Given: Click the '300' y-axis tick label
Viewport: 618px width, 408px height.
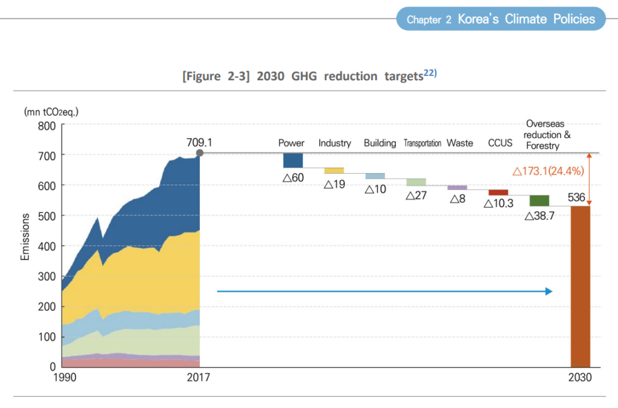Looking at the screenshot, I should tap(47, 276).
